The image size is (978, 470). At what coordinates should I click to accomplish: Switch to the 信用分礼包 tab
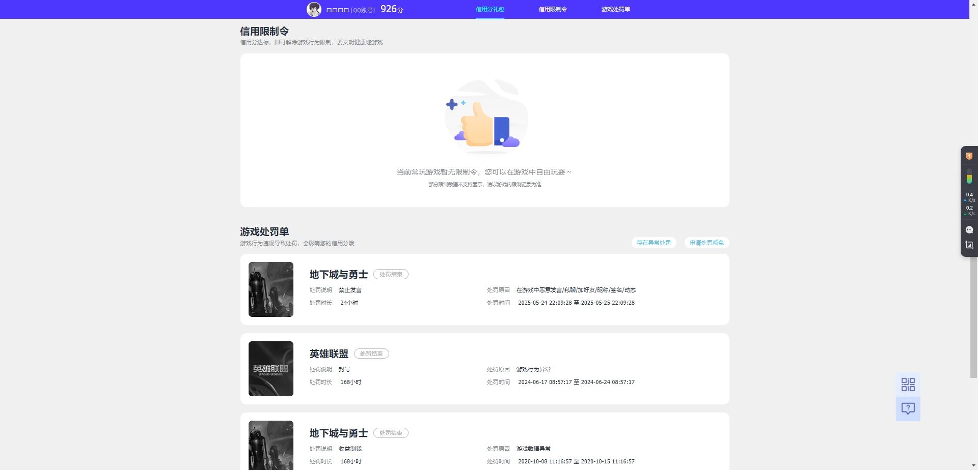pos(489,9)
